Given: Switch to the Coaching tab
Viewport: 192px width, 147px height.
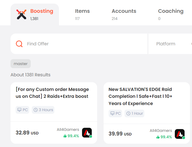Looking at the screenshot, I should pos(171,14).
